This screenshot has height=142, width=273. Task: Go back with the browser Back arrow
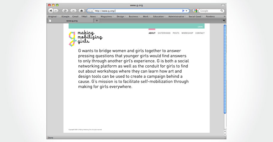(51, 11)
